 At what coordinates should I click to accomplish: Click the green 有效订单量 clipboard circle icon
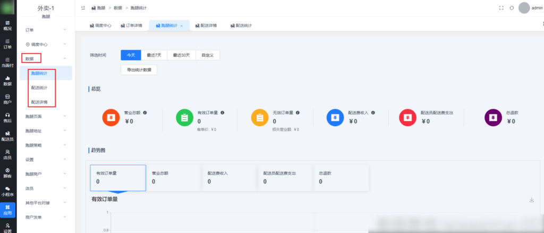pos(184,118)
